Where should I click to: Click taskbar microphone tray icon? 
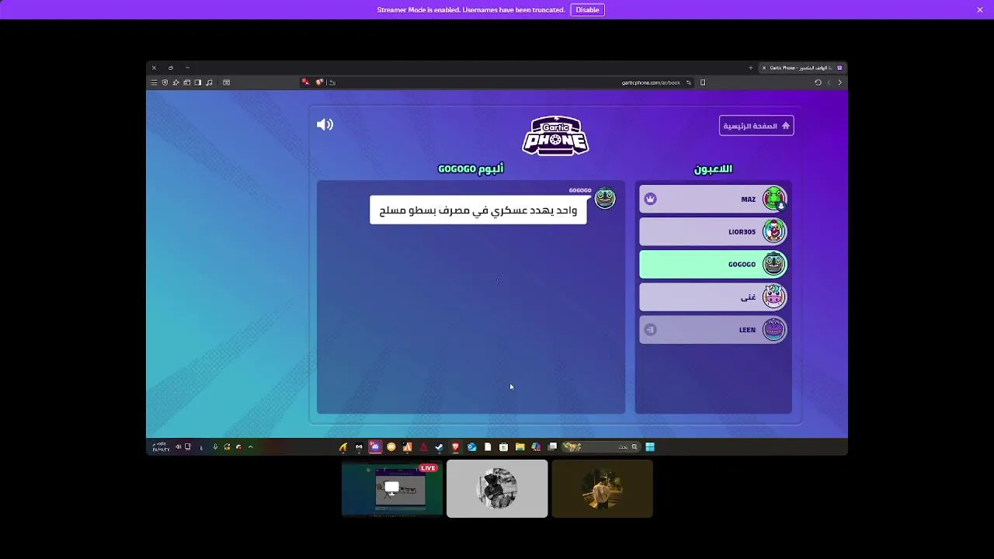pyautogui.click(x=215, y=446)
